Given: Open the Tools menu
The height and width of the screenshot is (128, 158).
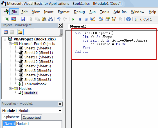Looking at the screenshot, I should coord(105,12).
